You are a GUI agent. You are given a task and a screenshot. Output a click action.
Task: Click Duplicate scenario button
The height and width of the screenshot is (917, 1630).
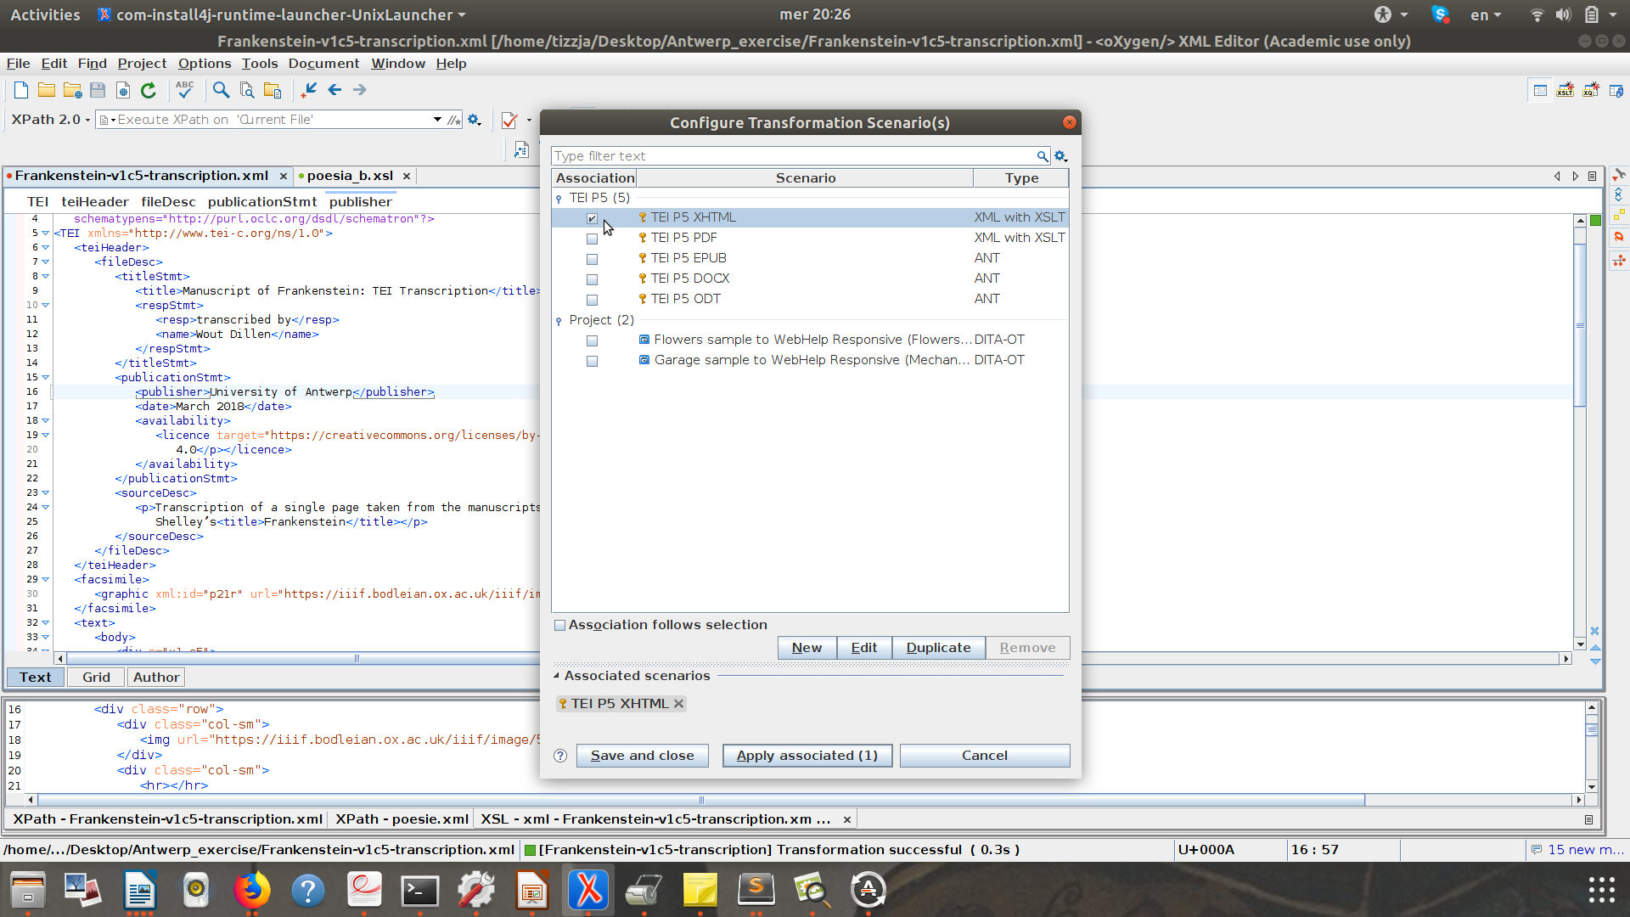point(938,648)
